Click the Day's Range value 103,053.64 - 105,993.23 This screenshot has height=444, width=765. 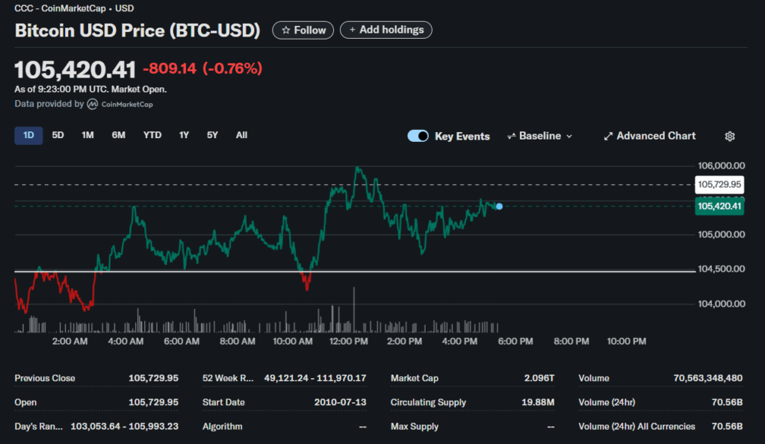[x=125, y=426]
